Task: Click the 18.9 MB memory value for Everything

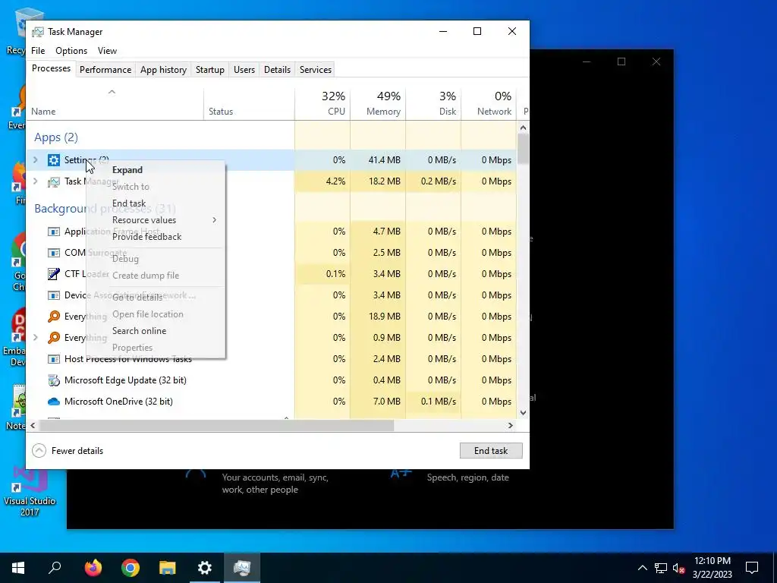Action: [385, 317]
